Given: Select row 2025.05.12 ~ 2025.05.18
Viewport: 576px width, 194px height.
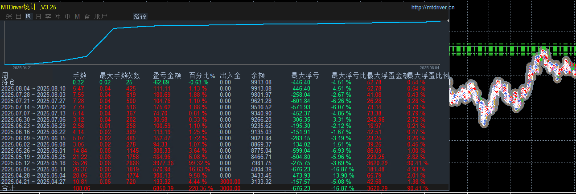Looking at the screenshot, I should pyautogui.click(x=33, y=163).
